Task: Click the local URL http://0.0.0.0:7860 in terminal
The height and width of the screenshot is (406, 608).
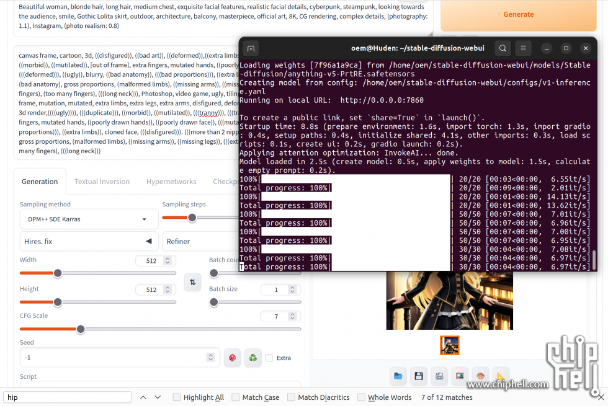Action: tap(382, 100)
